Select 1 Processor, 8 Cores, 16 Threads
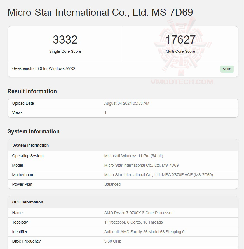The image size is (244, 249). click(133, 222)
